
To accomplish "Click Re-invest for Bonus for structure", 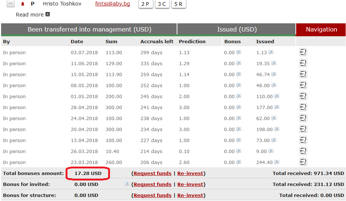I will tap(190, 196).
